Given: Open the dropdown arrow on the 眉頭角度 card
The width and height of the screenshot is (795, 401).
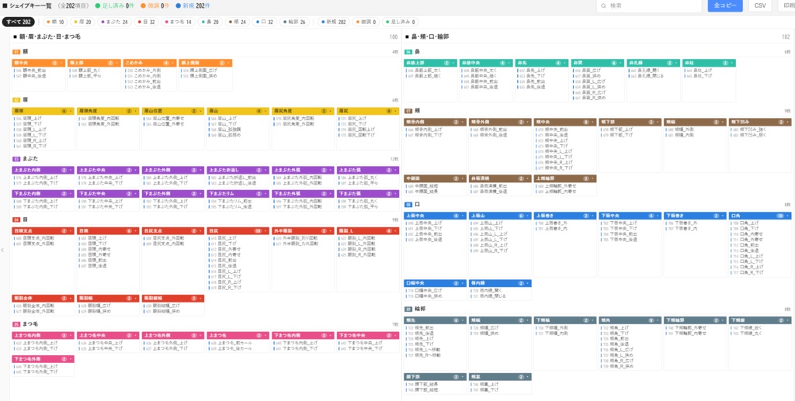Looking at the screenshot, I should [135, 111].
